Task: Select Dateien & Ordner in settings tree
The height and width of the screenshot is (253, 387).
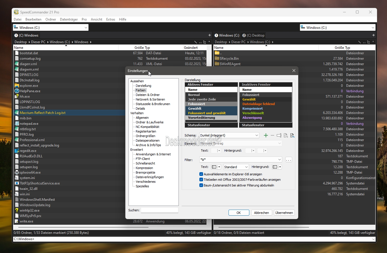Action: point(148,95)
